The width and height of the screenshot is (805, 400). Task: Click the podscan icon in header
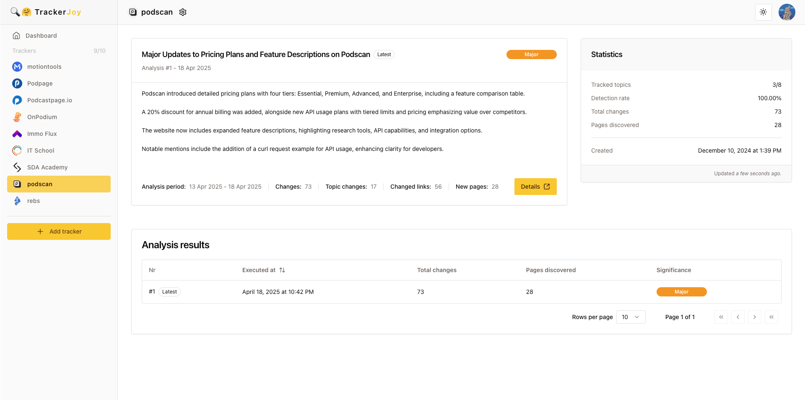point(133,12)
